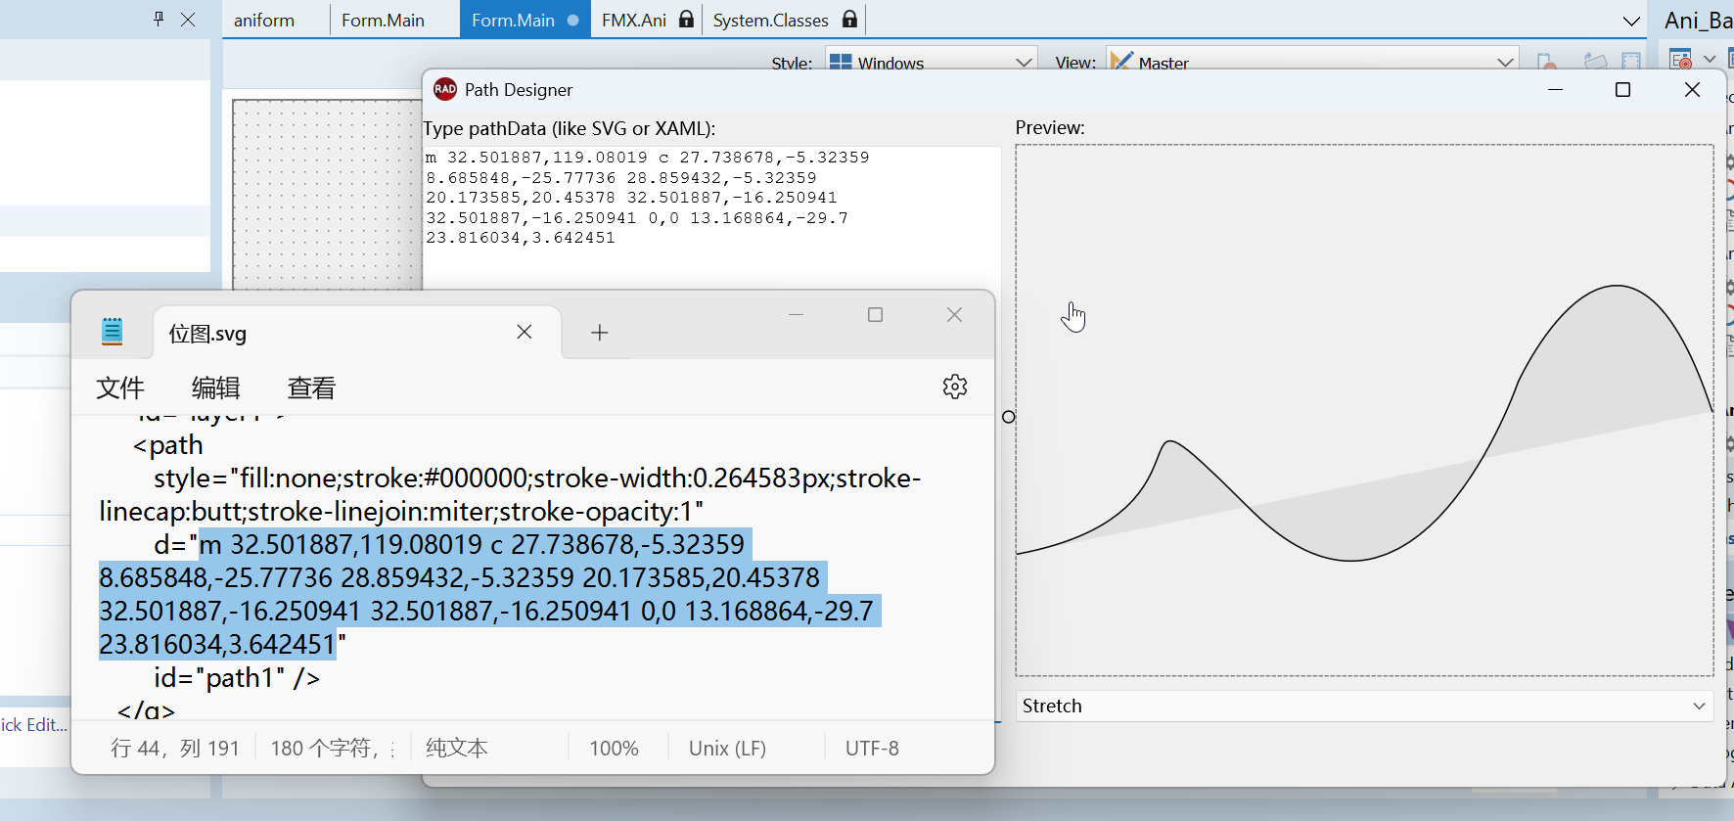Click the device frame icon in designer toolbar
Image resolution: width=1734 pixels, height=821 pixels.
click(1547, 61)
